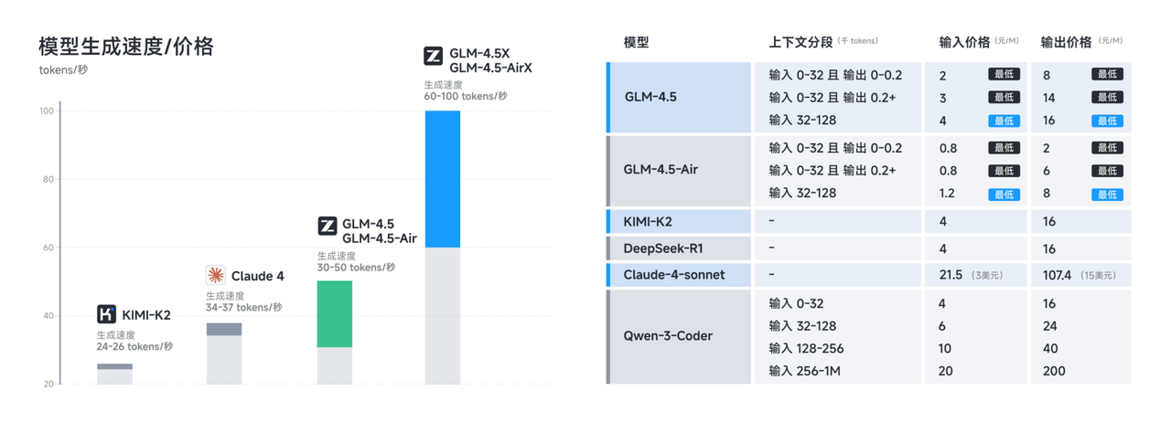Screen dimensions: 1171x422
Task: Select the green GLM-4.5 speed bar
Action: pyautogui.click(x=334, y=314)
